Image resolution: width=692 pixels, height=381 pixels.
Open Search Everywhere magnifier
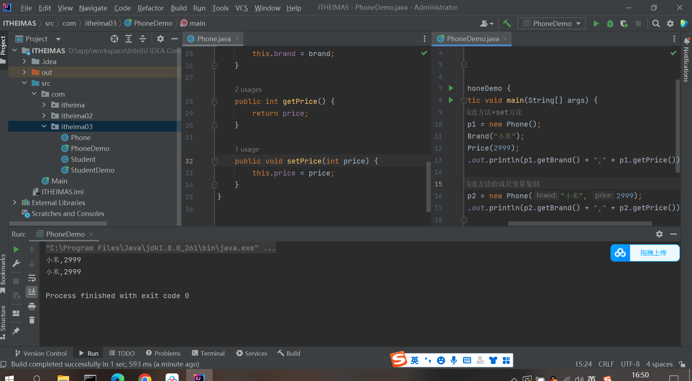656,24
